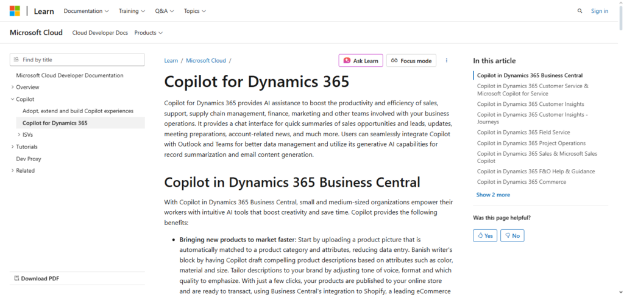This screenshot has height=295, width=624.
Task: Jump to Copilot in Dynamics 365 Customer Insights
Action: click(x=531, y=104)
